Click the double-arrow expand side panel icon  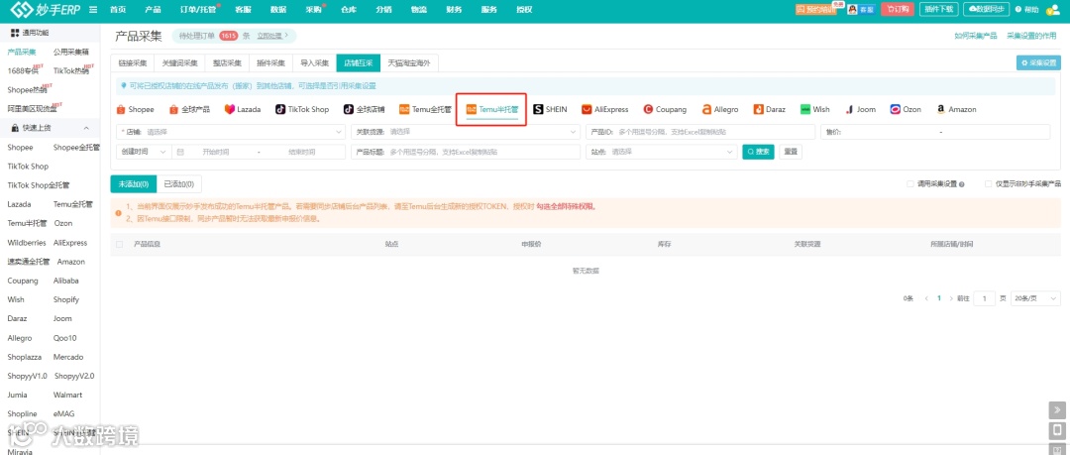coord(1057,410)
